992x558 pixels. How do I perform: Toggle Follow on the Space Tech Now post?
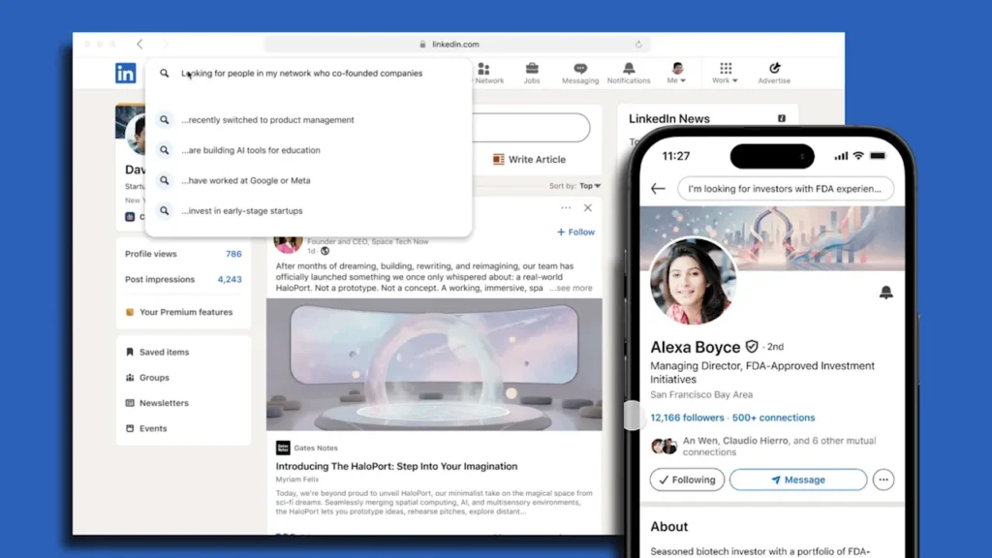[575, 232]
